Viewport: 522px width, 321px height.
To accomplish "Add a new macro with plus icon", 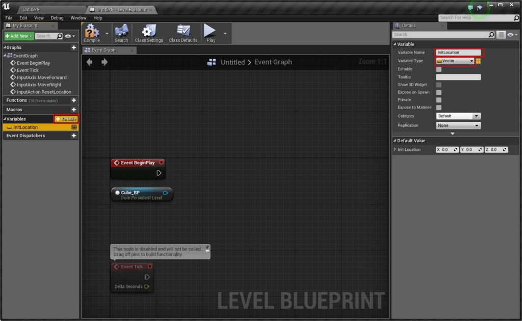I will [x=74, y=110].
